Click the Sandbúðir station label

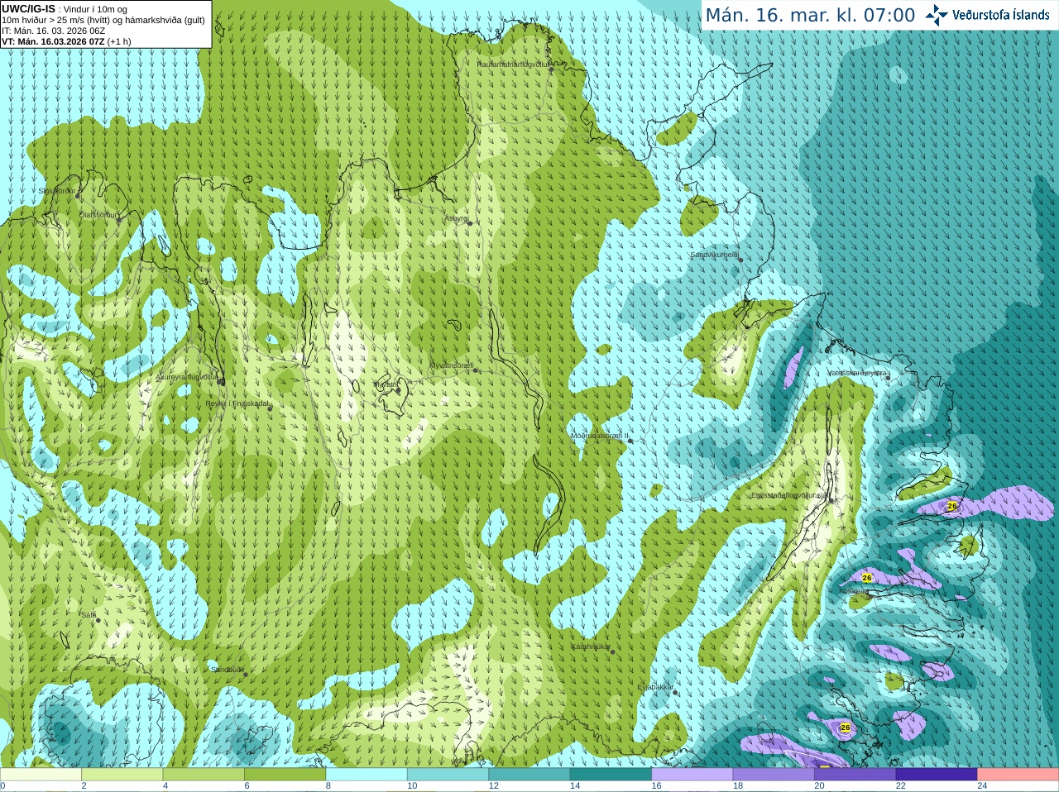point(228,670)
